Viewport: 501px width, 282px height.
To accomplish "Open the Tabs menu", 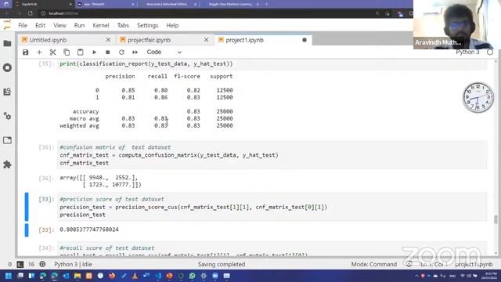I will pyautogui.click(x=123, y=25).
